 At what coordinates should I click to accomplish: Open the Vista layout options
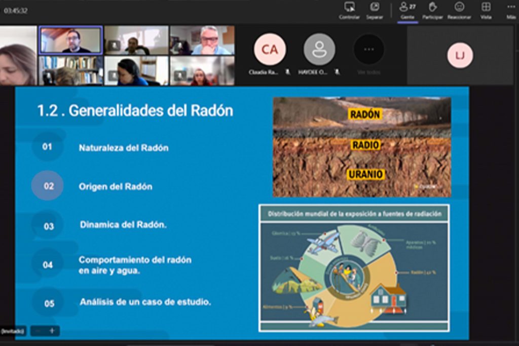pos(486,7)
